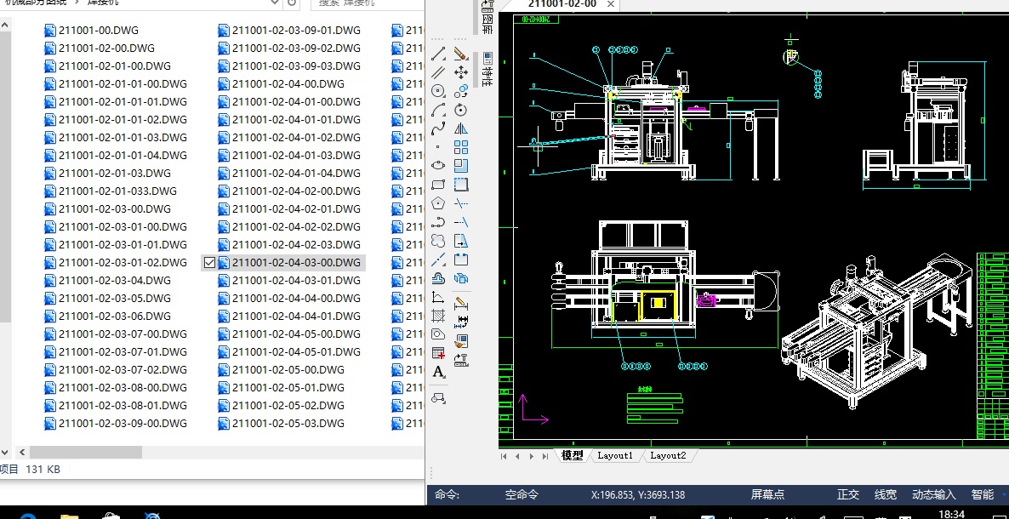Activate the 211001-02-00 drawing document tab
The width and height of the screenshot is (1009, 519).
click(562, 4)
